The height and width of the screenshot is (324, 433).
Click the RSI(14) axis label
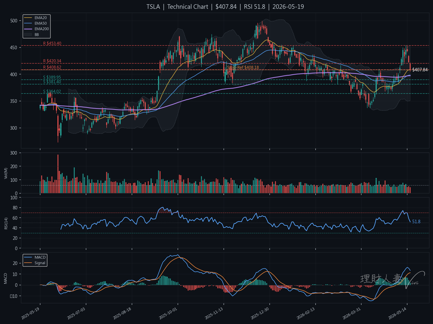[x=6, y=223]
